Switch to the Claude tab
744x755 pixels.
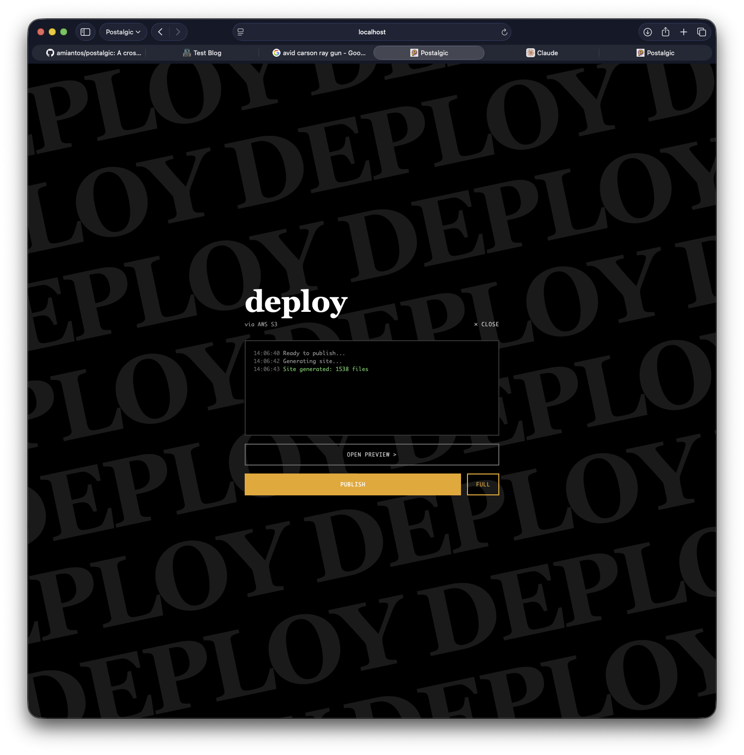(542, 53)
